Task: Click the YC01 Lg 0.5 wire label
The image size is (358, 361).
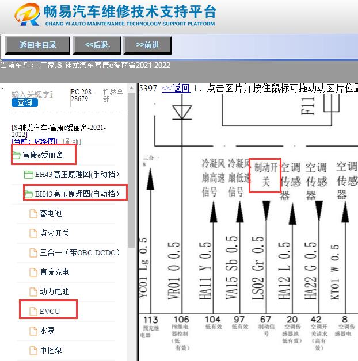Action: [x=143, y=268]
